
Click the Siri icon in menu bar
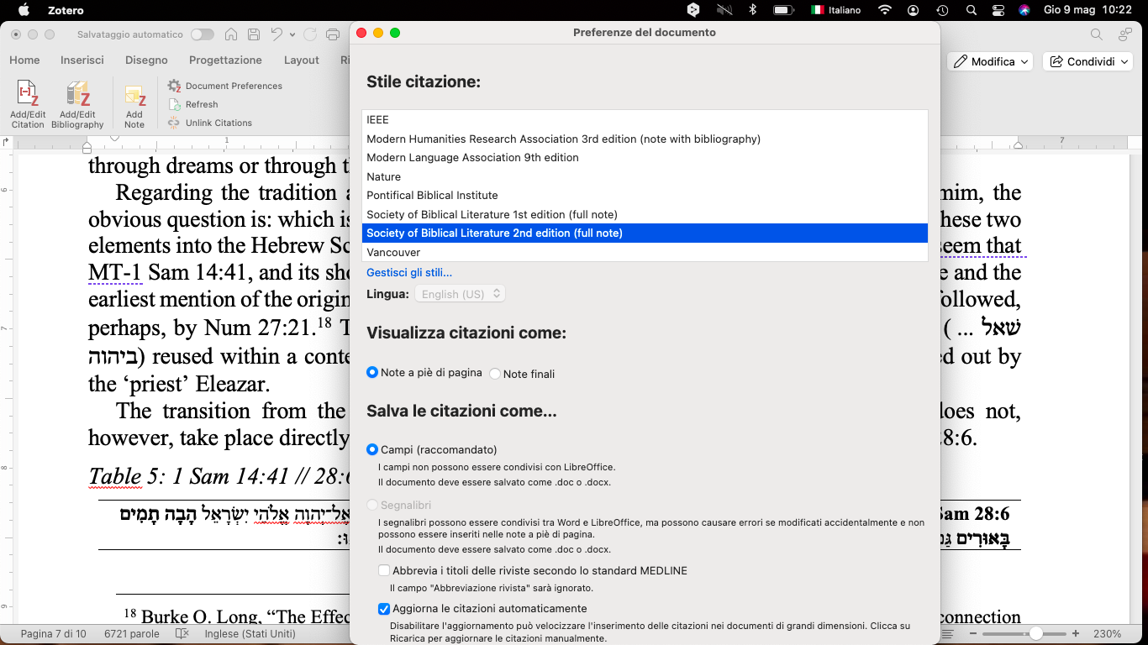tap(1024, 10)
